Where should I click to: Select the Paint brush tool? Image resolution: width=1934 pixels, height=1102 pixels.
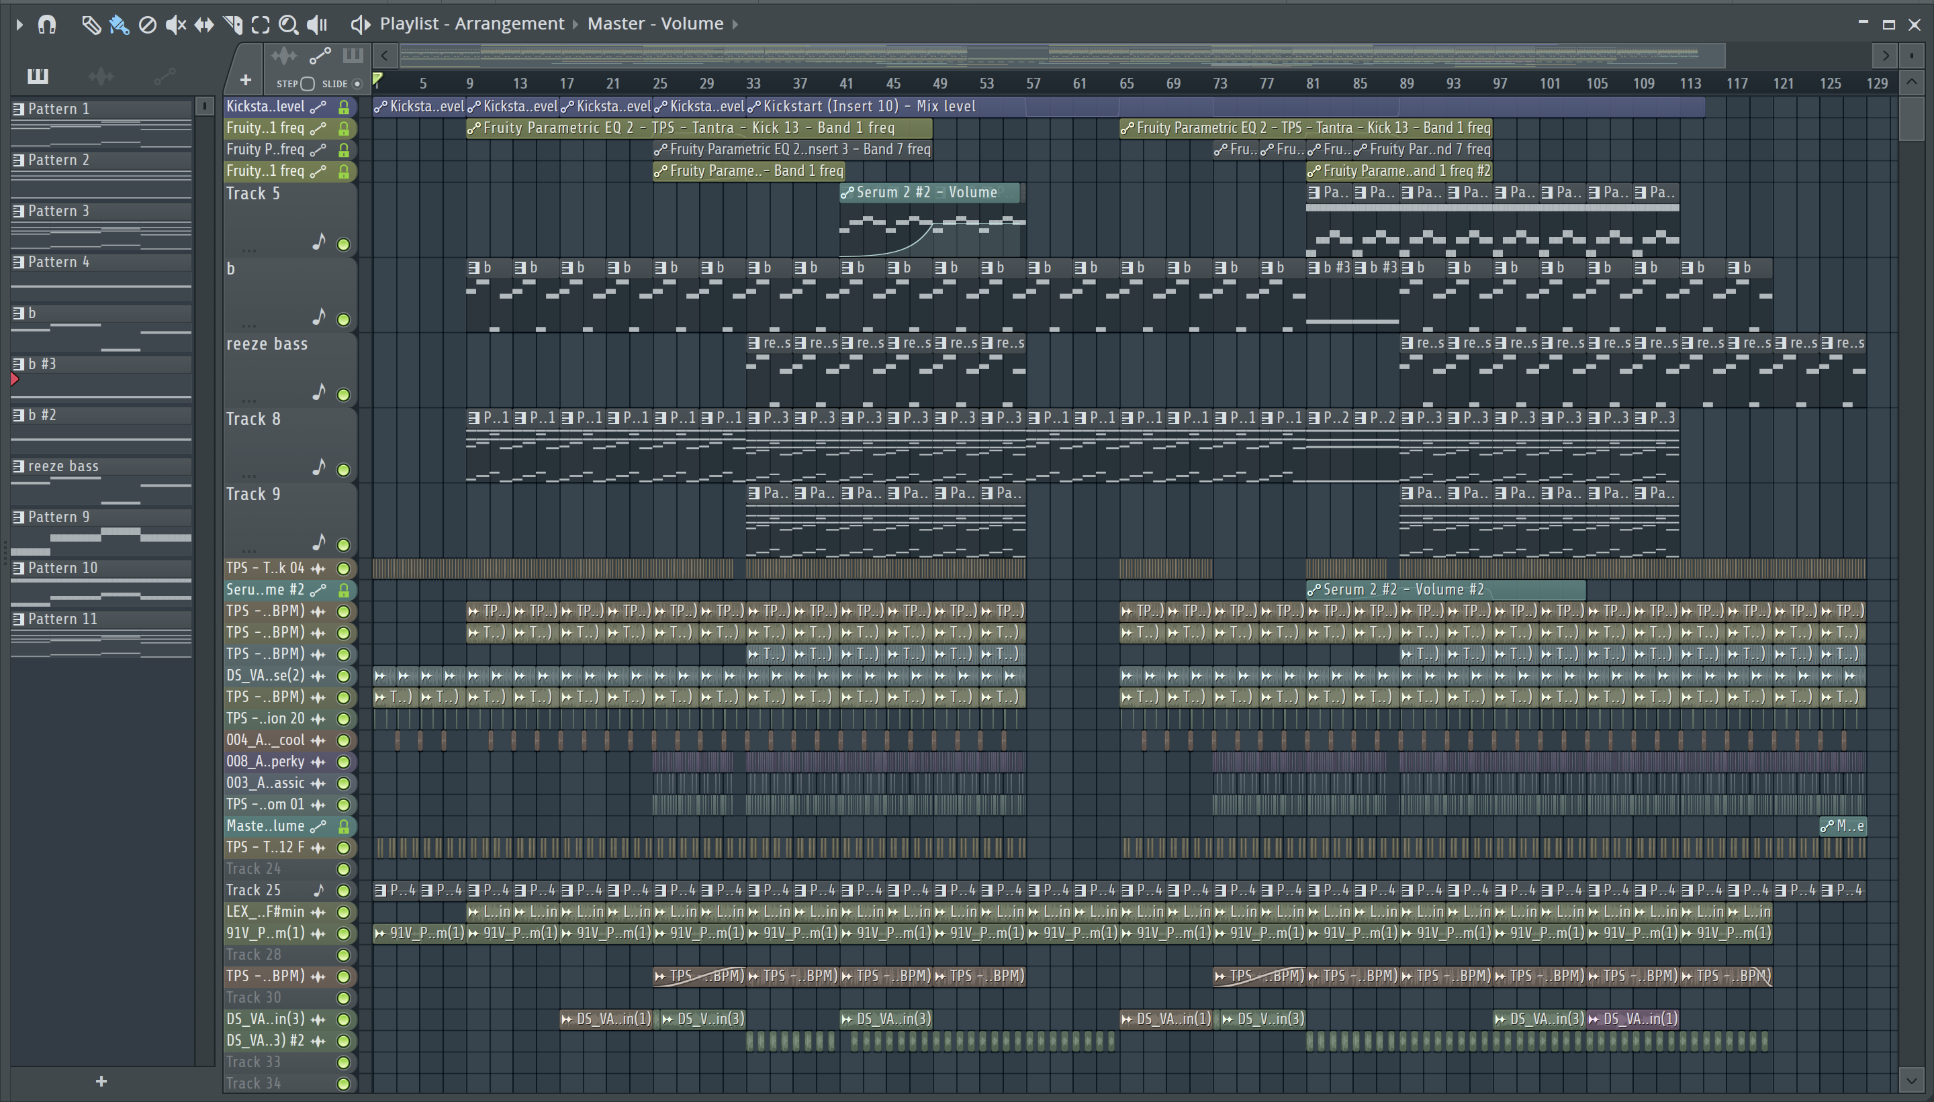[x=119, y=25]
